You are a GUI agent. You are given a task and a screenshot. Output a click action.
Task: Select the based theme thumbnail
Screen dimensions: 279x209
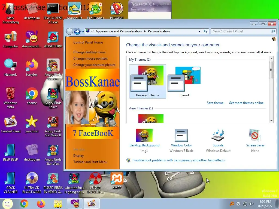[184, 81]
